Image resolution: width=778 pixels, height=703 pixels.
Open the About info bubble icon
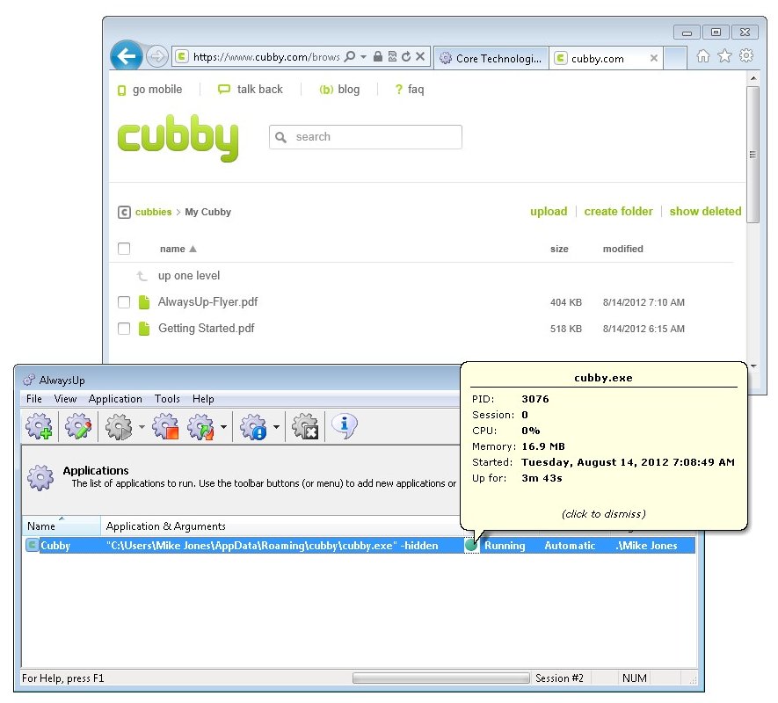click(345, 426)
